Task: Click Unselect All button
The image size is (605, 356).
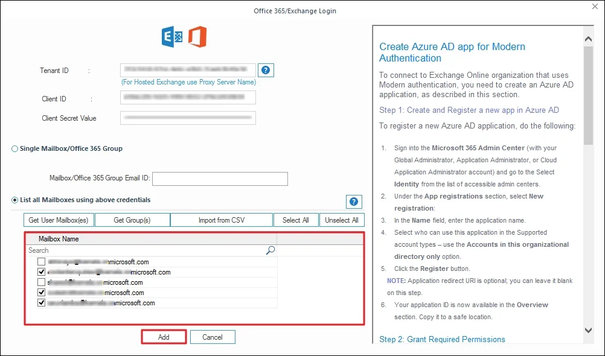Action: 342,220
